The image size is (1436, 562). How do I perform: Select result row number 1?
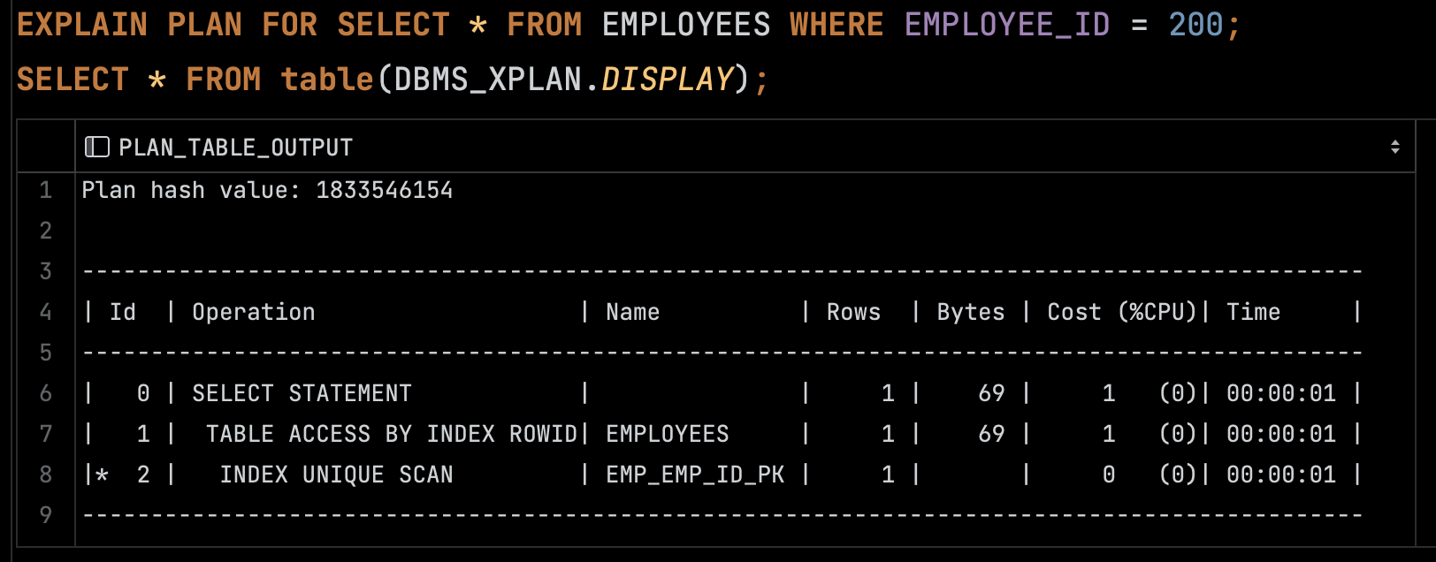click(x=46, y=190)
